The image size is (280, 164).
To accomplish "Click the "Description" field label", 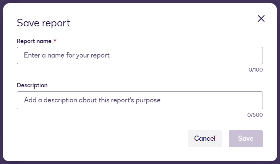I will coord(32,85).
